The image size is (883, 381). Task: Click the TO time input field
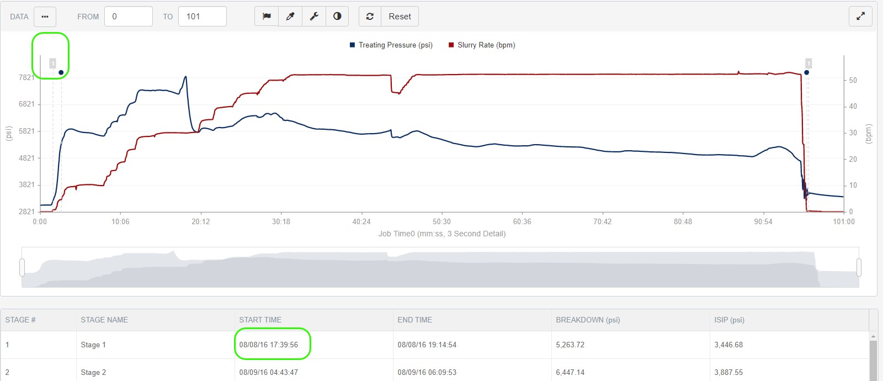tap(202, 17)
